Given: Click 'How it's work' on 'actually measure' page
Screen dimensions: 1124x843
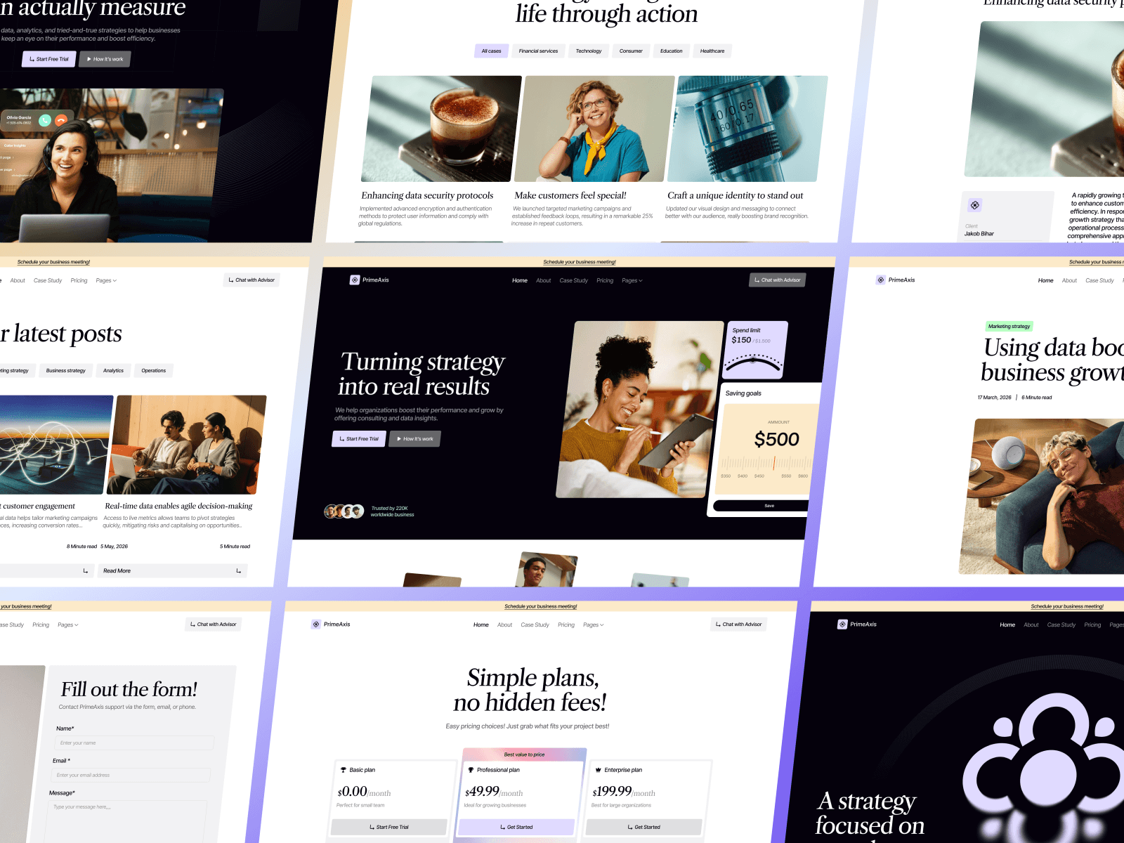Looking at the screenshot, I should click(105, 59).
